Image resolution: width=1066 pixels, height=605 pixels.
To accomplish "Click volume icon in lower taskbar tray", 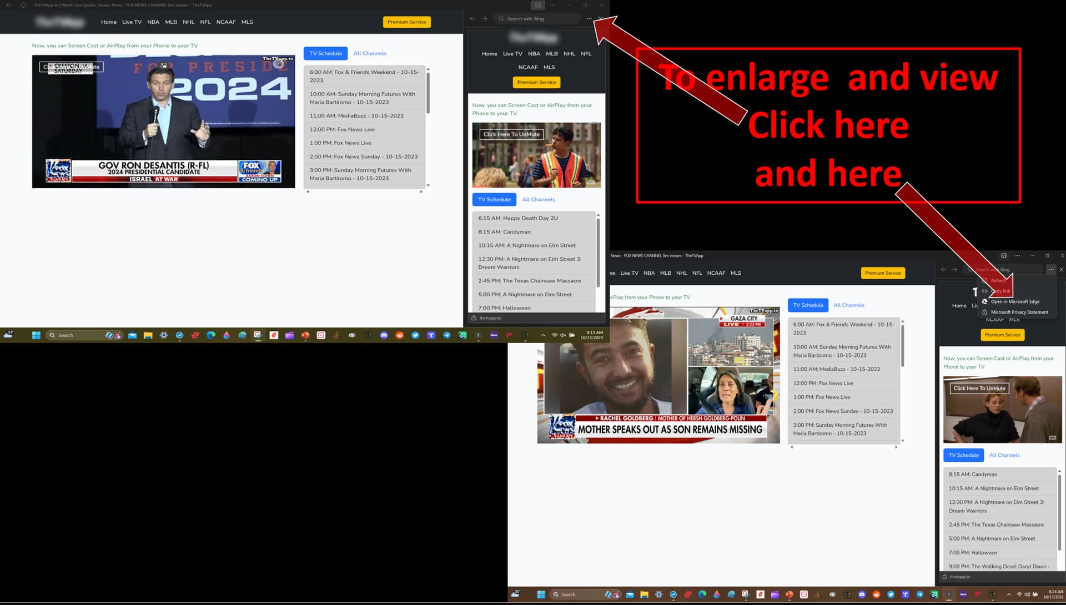I will pyautogui.click(x=1027, y=594).
